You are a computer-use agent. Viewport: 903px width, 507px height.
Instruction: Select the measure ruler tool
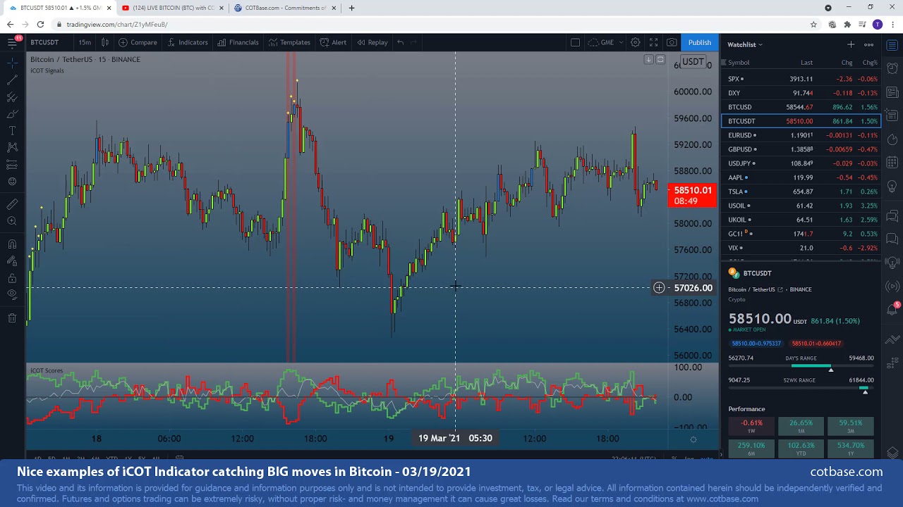[x=12, y=204]
